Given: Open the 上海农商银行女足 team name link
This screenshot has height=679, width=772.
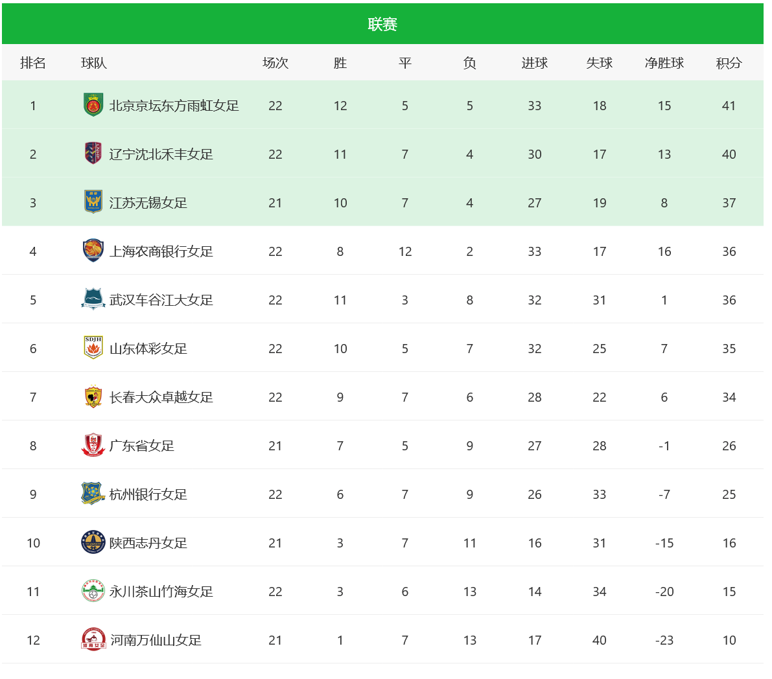Looking at the screenshot, I should click(161, 251).
